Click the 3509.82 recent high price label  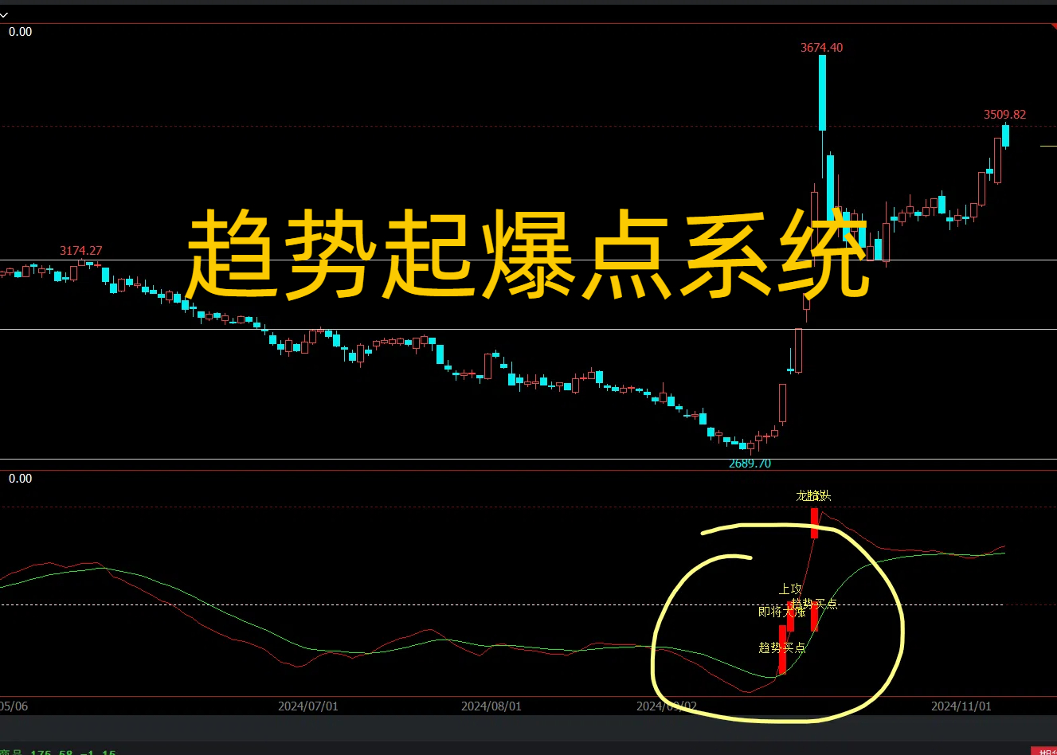coord(1004,115)
